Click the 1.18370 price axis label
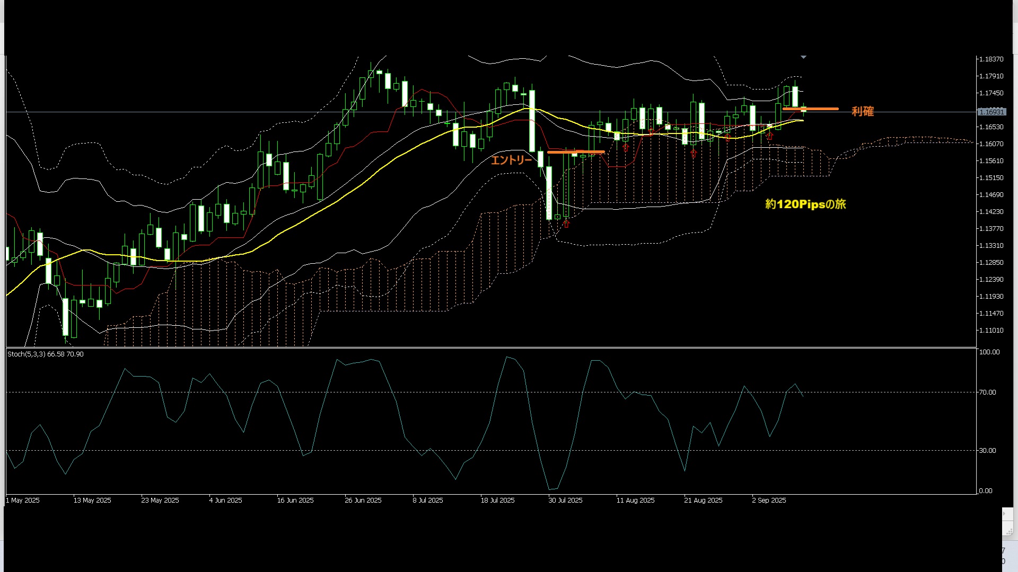The height and width of the screenshot is (572, 1018). click(991, 59)
